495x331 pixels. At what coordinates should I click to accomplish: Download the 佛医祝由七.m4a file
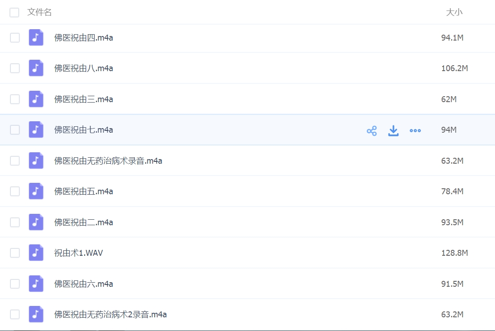click(x=393, y=131)
